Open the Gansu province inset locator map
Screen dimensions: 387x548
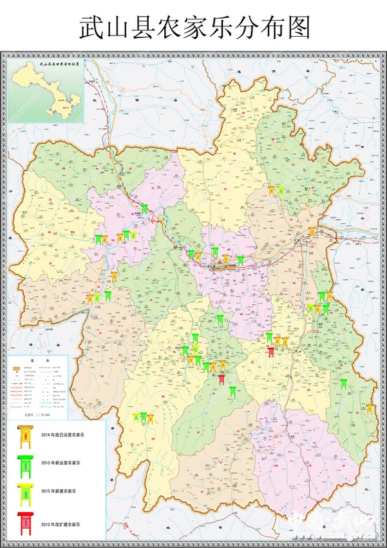coord(46,91)
